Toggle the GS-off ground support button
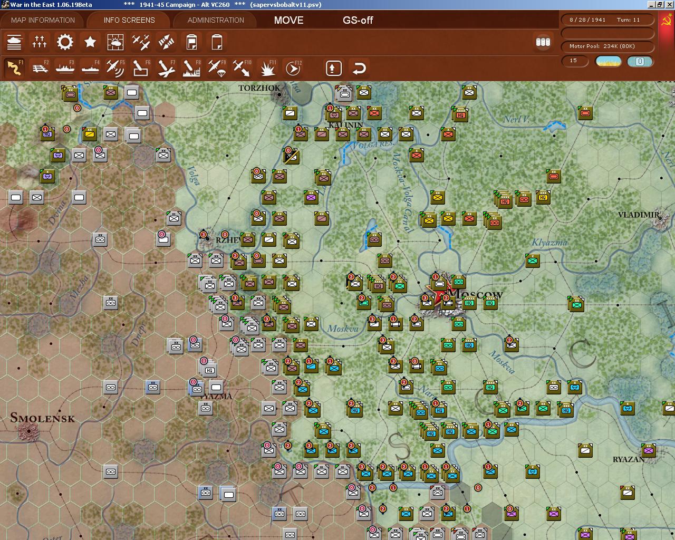 coord(358,20)
